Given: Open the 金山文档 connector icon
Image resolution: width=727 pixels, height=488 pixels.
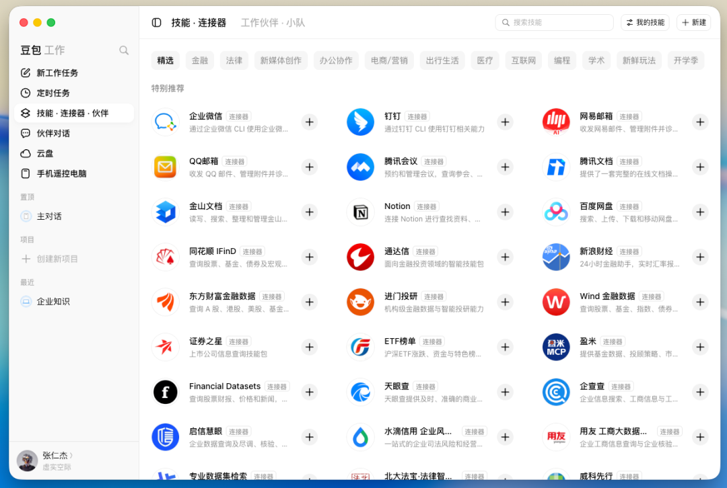Looking at the screenshot, I should point(166,212).
